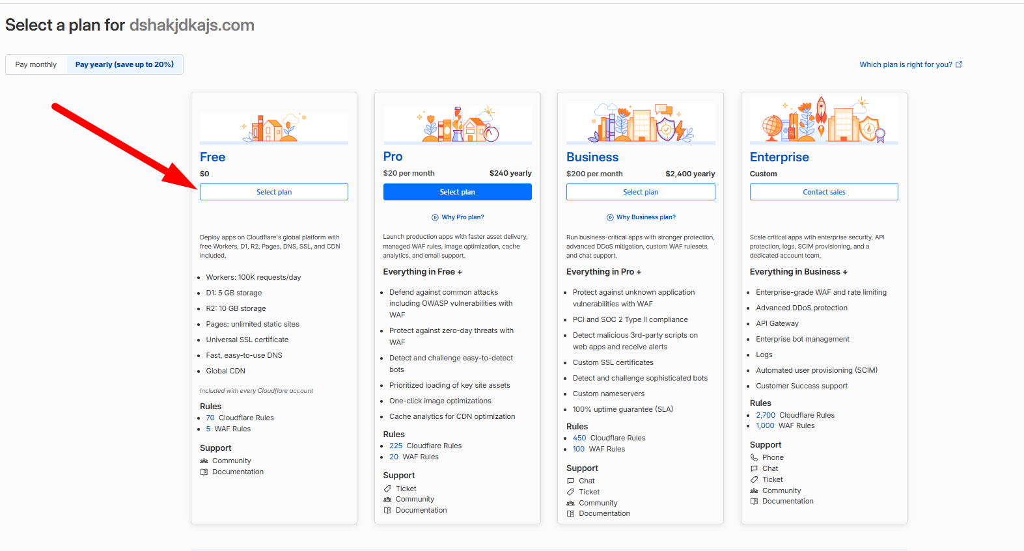This screenshot has height=551, width=1024.
Task: Select the Free plan button
Action: click(x=274, y=192)
